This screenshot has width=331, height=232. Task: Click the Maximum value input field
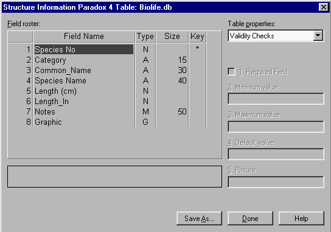276,127
